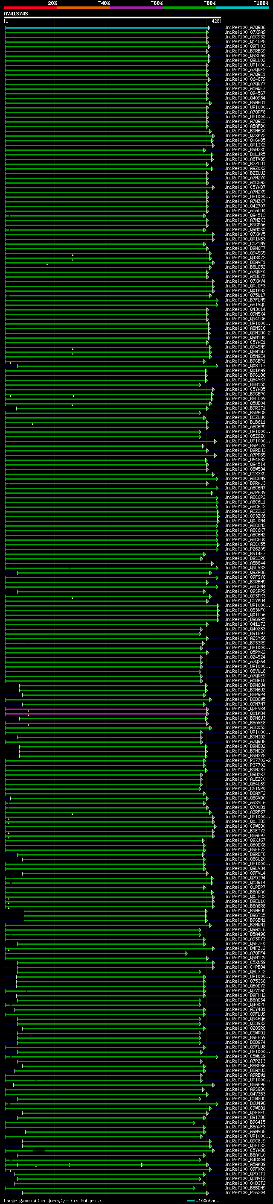Pick the UniRef100_A9RBW1 row label

coord(245,1075)
